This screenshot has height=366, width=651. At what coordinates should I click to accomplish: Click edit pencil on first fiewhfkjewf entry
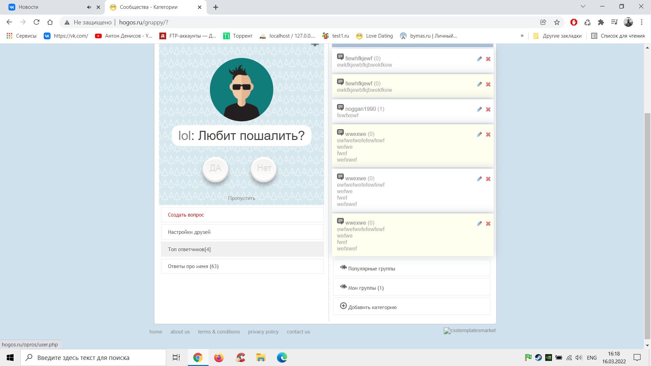point(479,59)
